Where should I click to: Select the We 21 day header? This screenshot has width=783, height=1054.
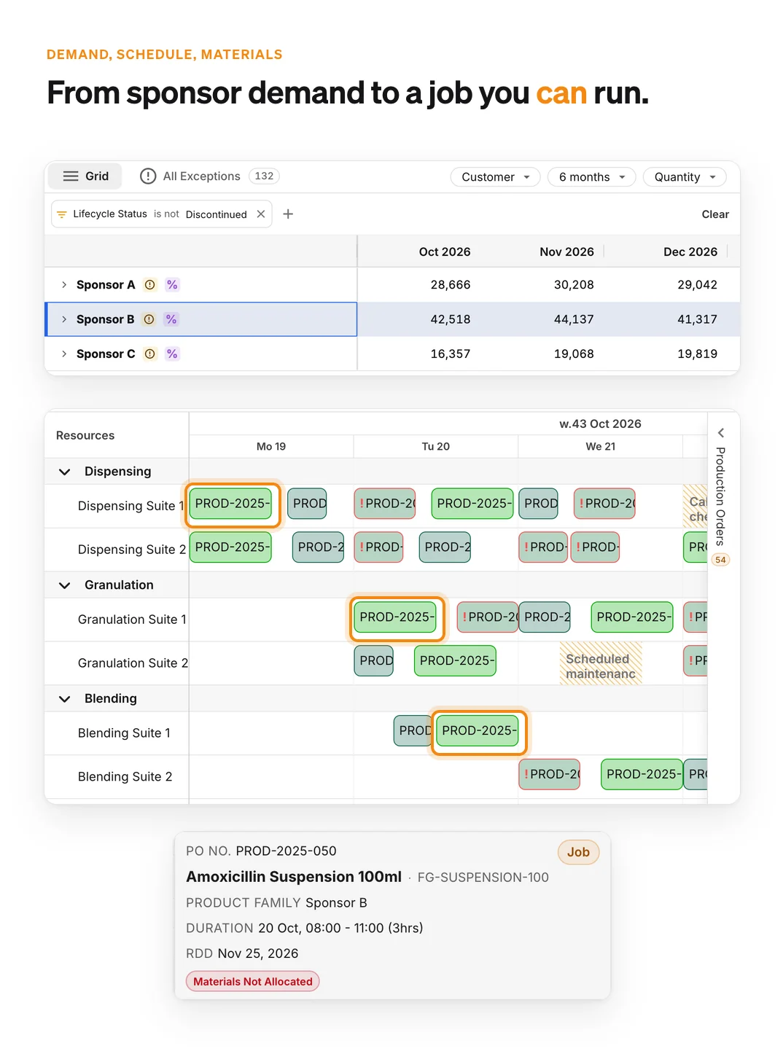(x=601, y=447)
